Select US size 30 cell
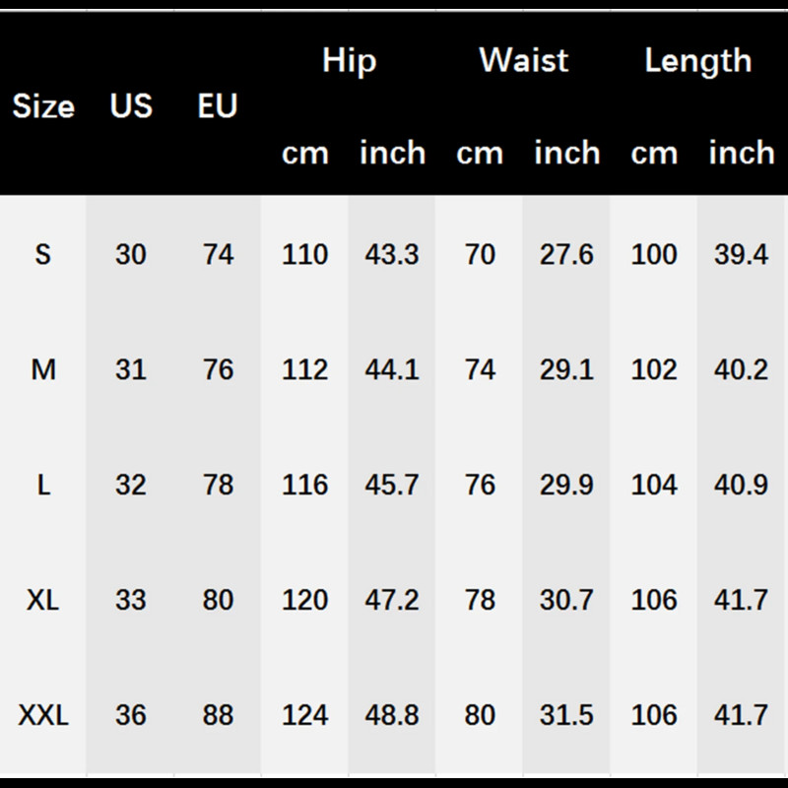 (131, 255)
